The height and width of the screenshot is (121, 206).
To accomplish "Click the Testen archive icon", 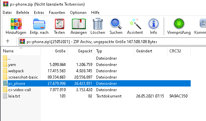I will [x=59, y=24].
